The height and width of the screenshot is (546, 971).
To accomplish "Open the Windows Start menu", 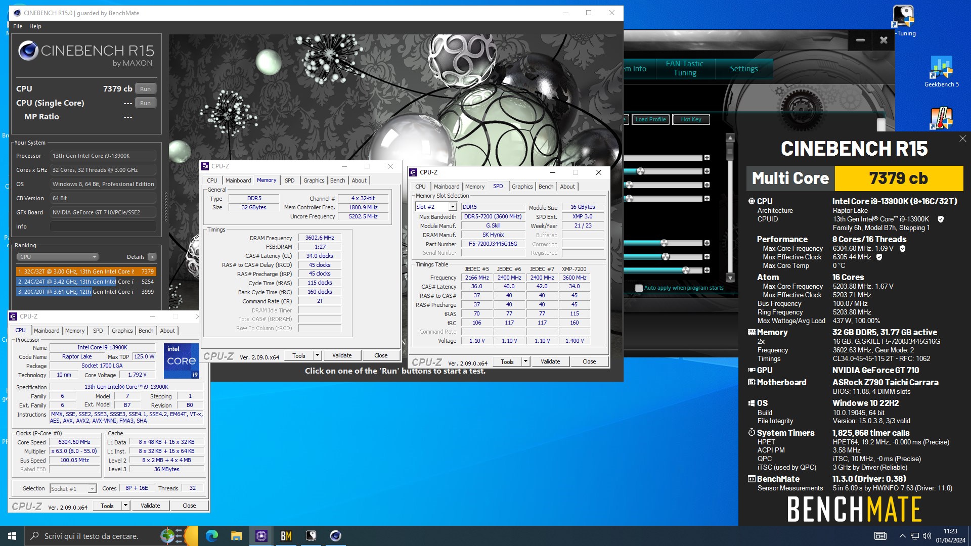I will pyautogui.click(x=12, y=536).
